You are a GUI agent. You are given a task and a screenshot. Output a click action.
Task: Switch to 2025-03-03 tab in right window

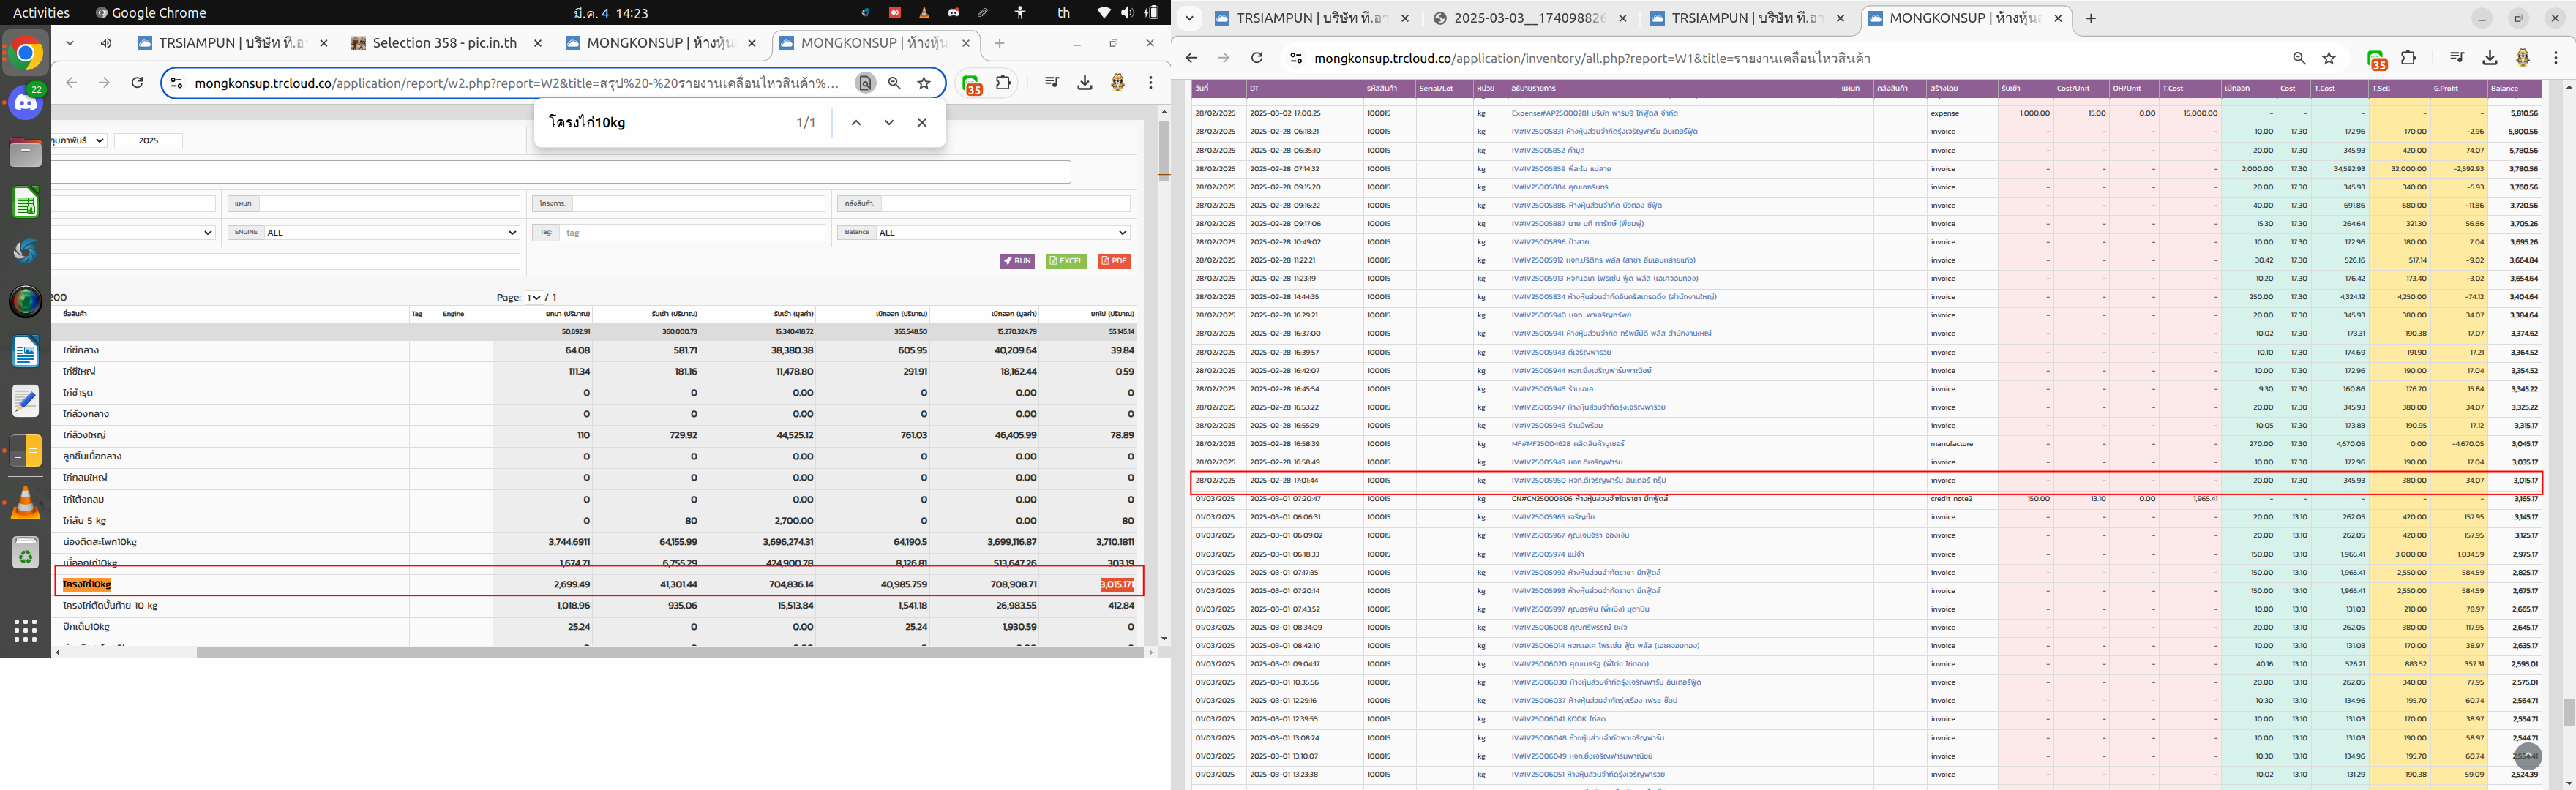pyautogui.click(x=1529, y=18)
